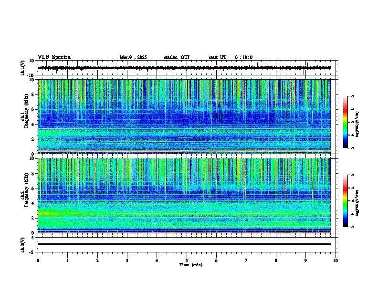Click the "ch.1(V)" axis label

click(x=23, y=68)
